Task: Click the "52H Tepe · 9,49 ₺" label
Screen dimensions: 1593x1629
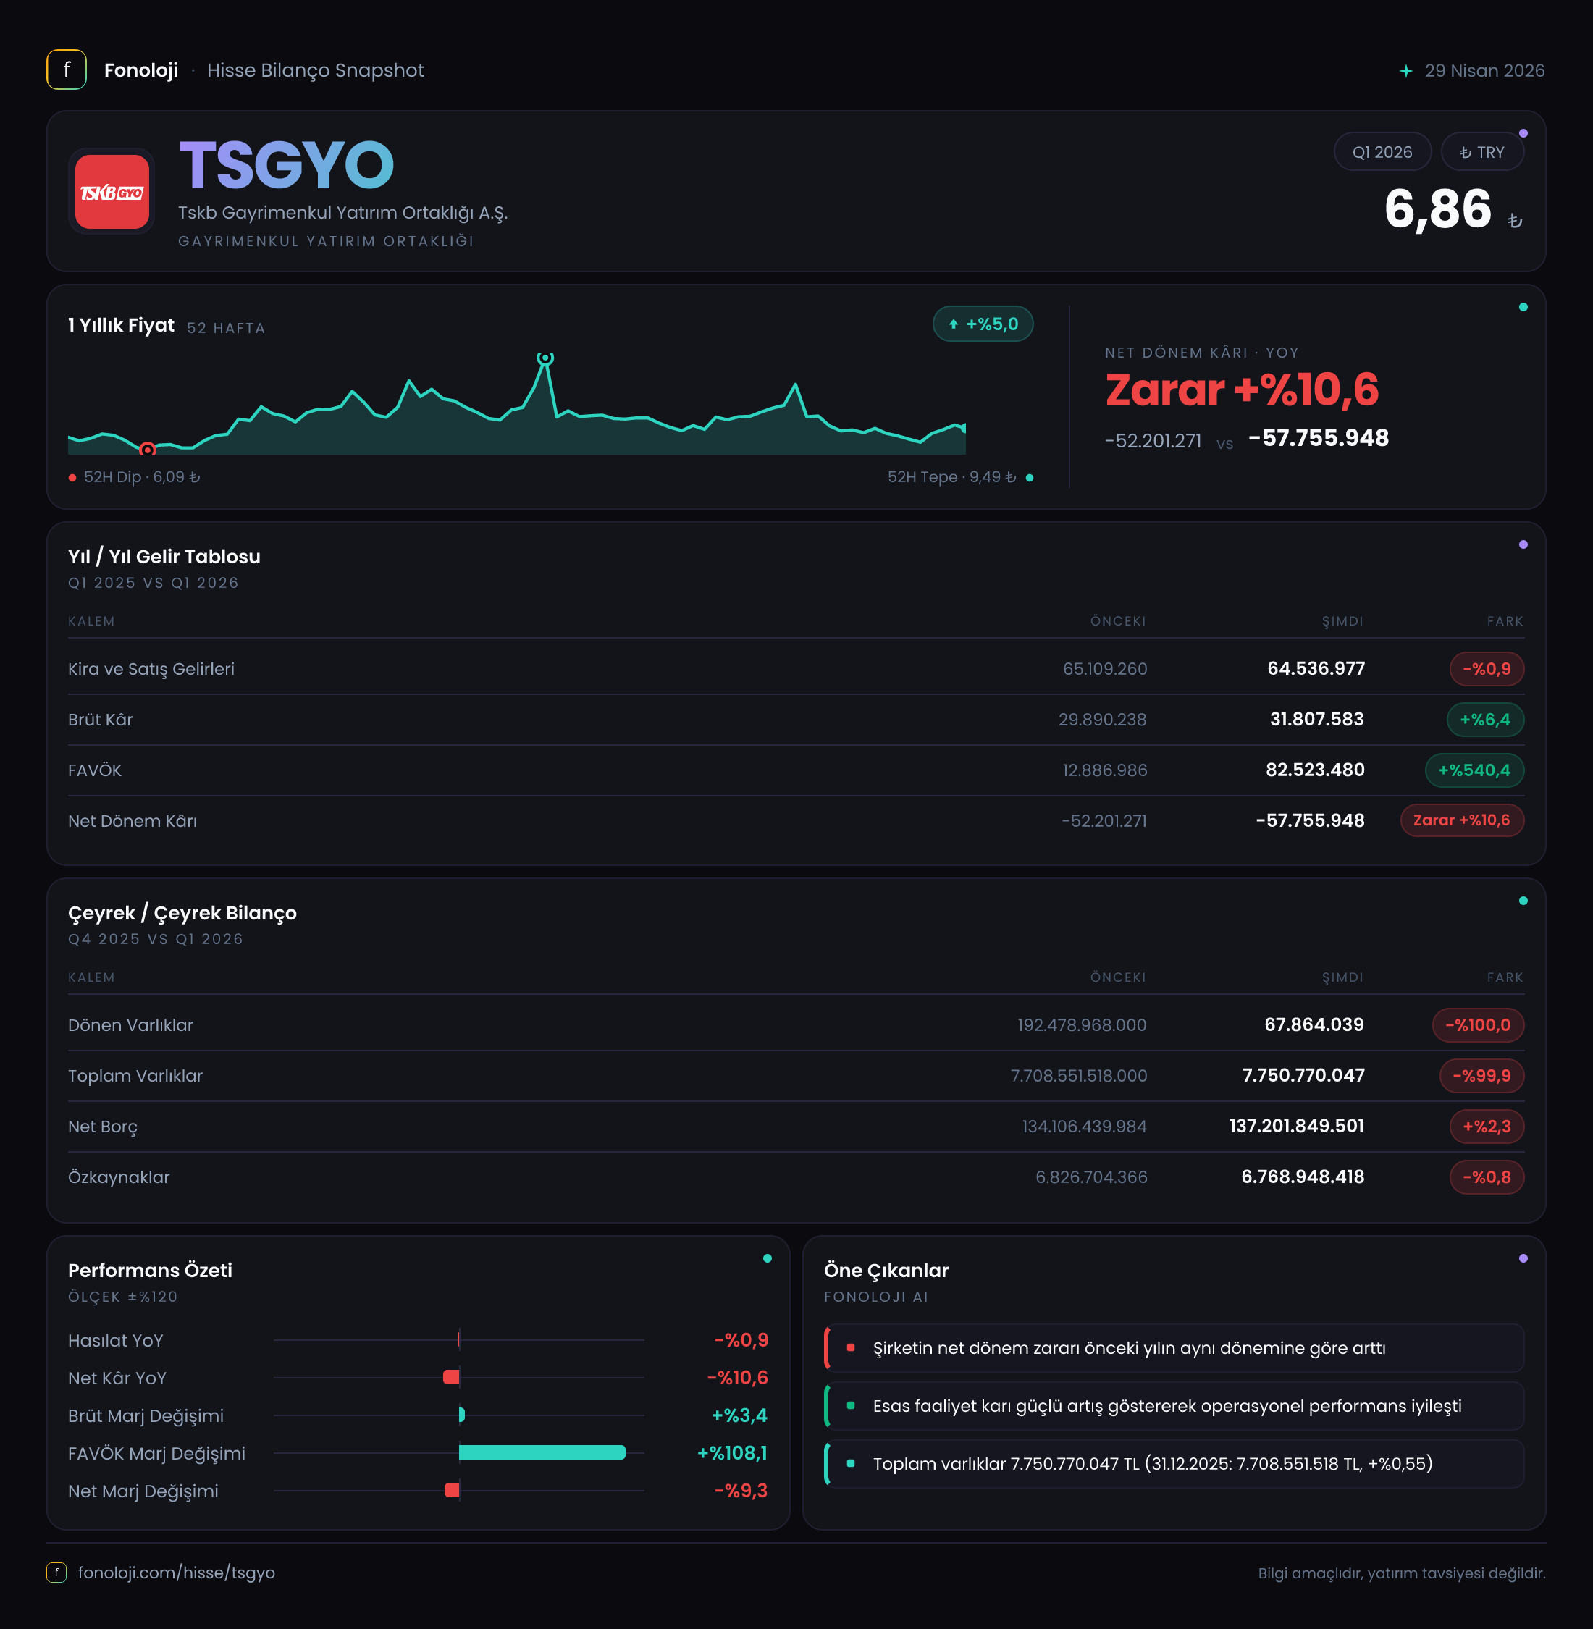Action: [x=951, y=477]
